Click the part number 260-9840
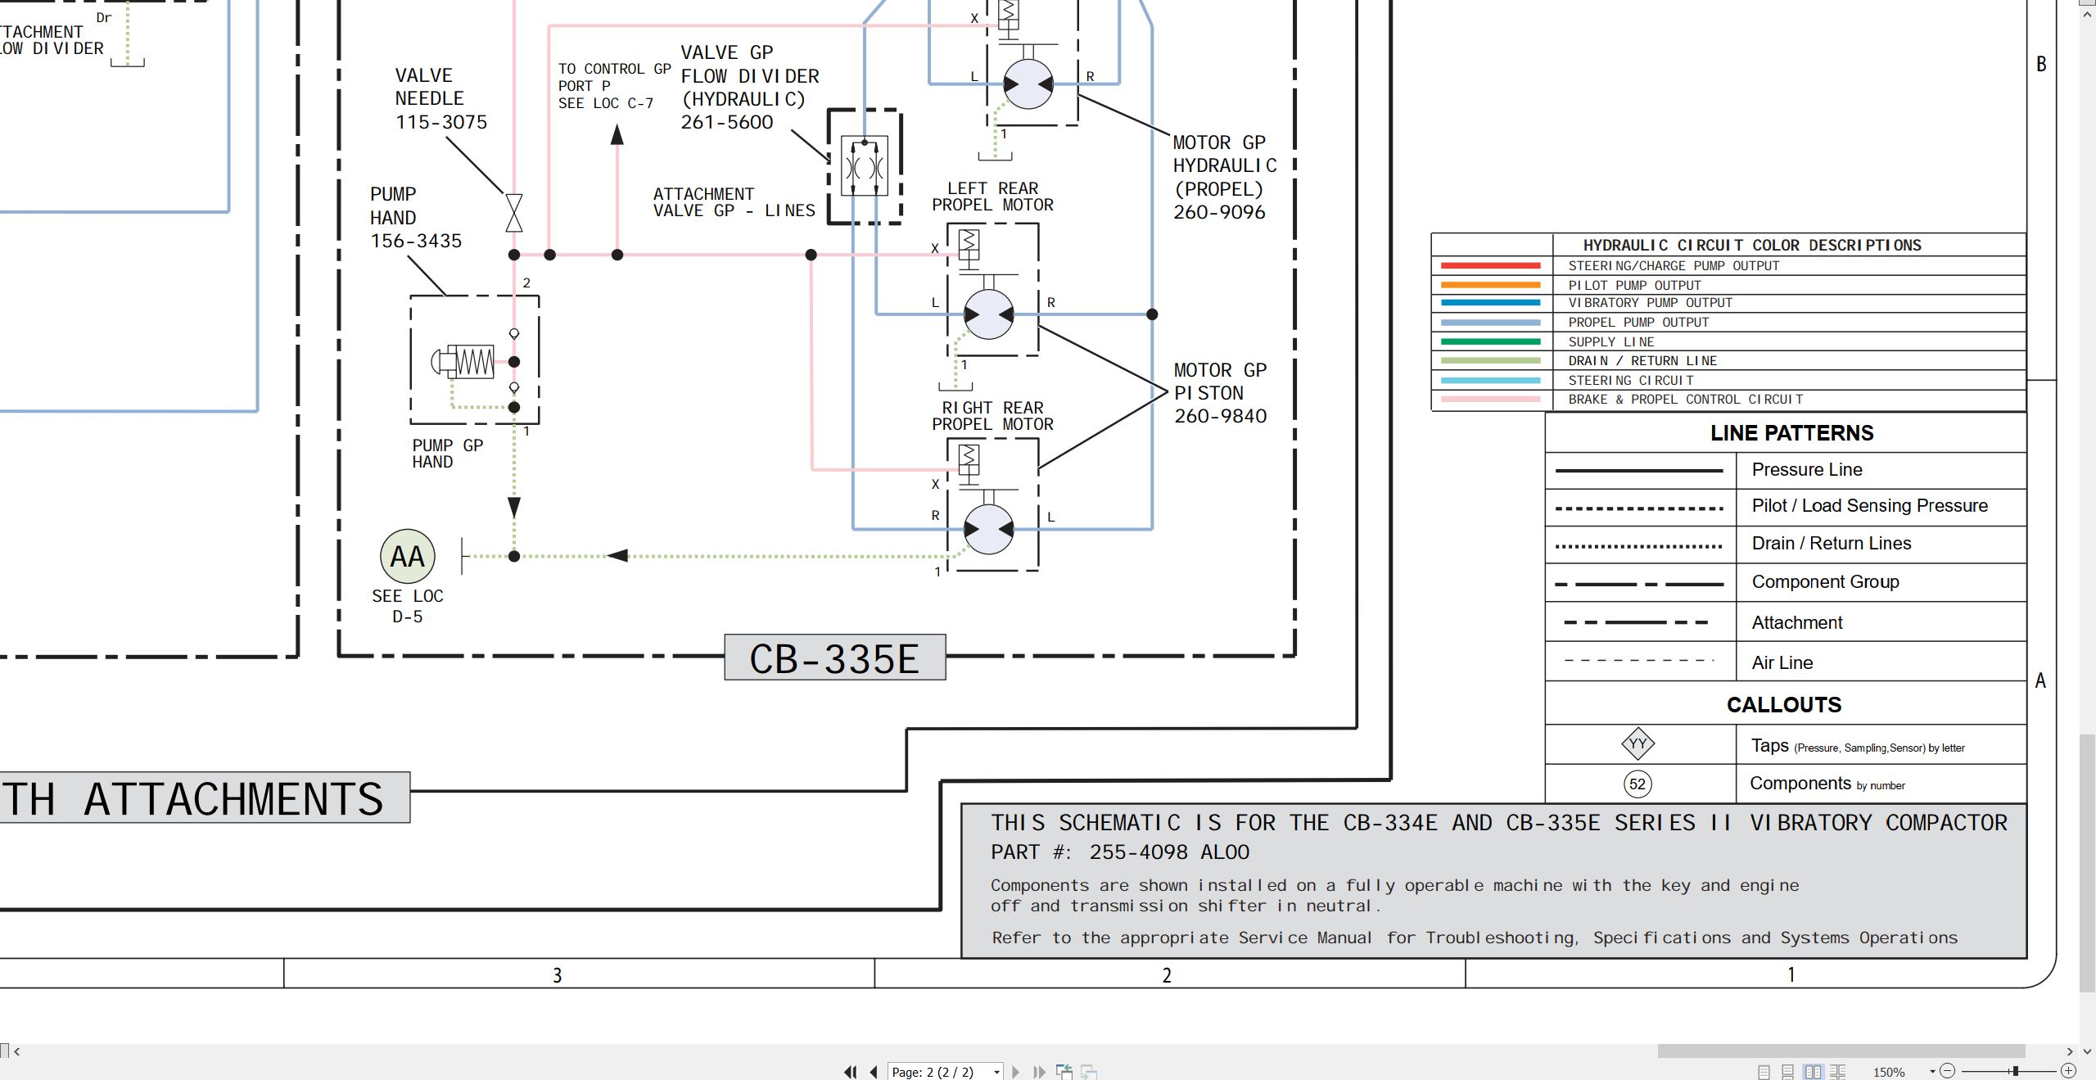This screenshot has height=1080, width=2096. (x=1220, y=416)
